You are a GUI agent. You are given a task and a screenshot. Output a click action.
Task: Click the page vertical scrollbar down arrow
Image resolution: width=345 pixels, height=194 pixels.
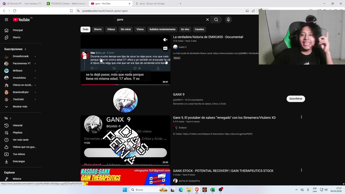pyautogui.click(x=343, y=184)
